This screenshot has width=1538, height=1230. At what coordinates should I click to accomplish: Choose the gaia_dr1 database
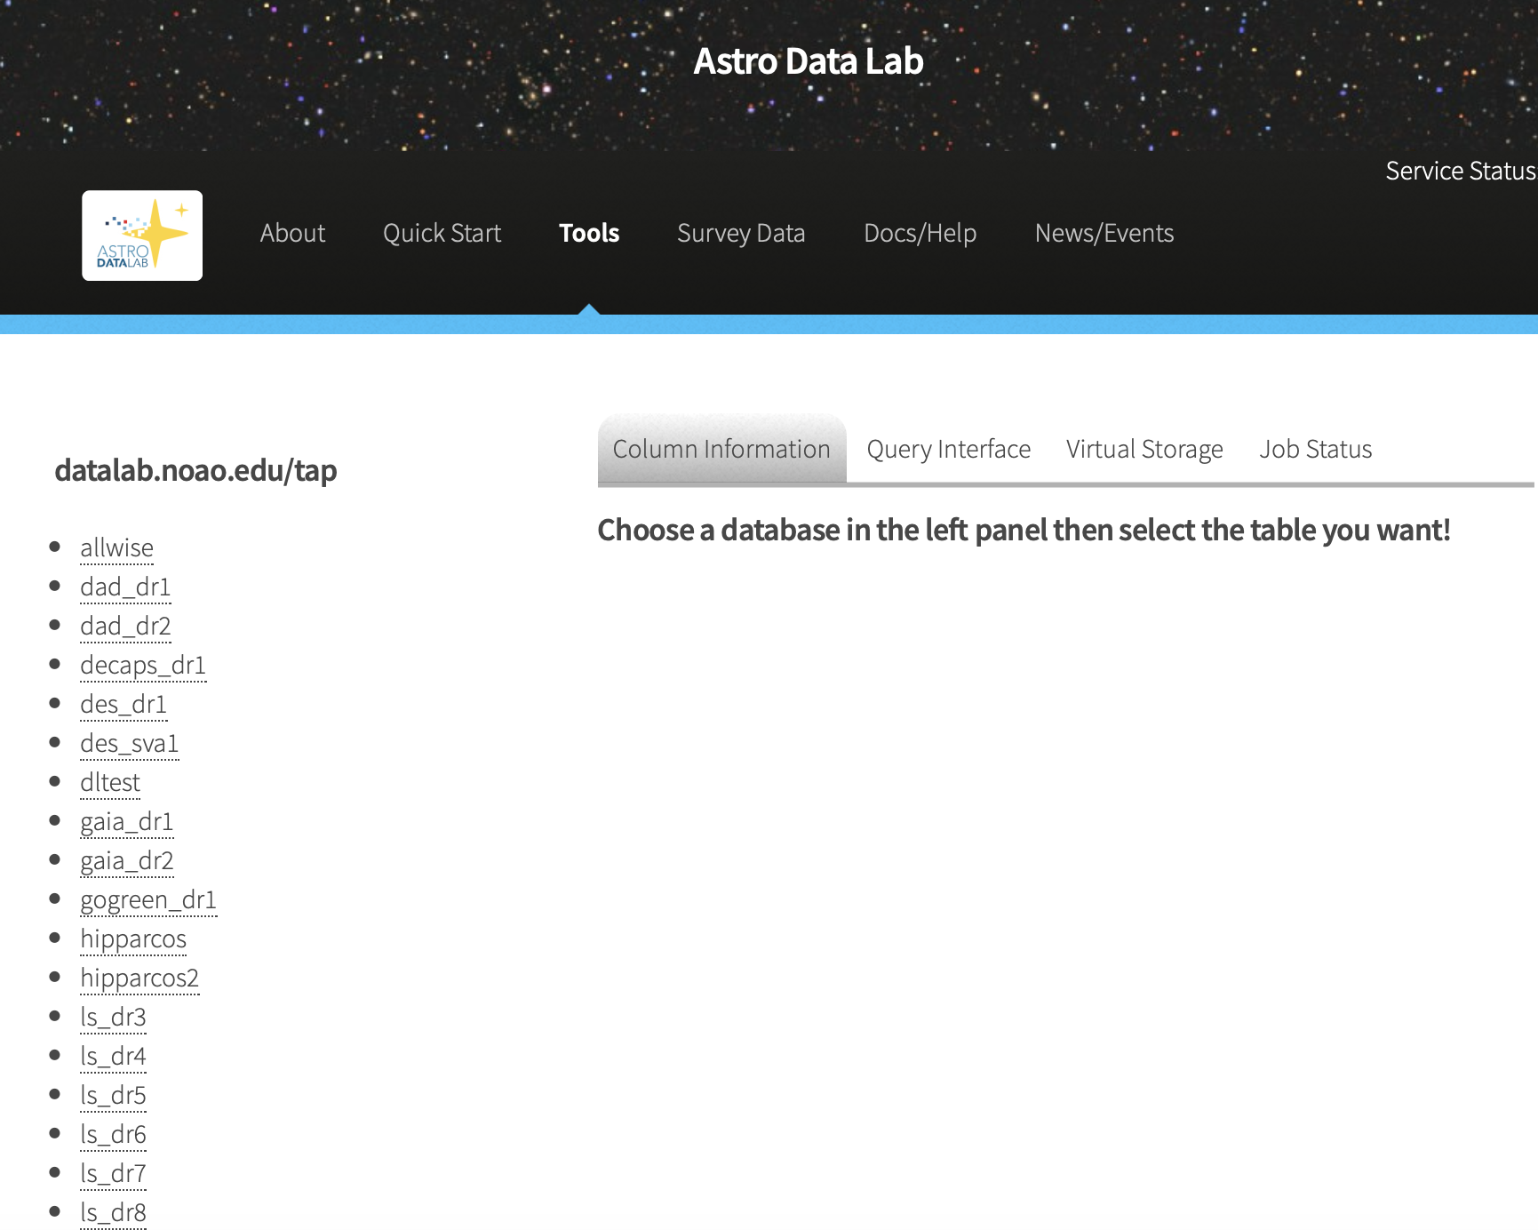pos(127,821)
